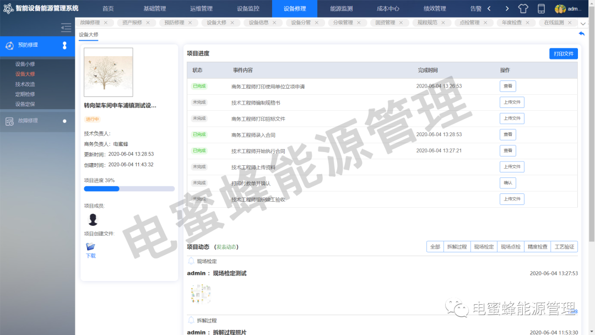This screenshot has height=335, width=595.
Task: Click the blue back arrow icon
Action: click(x=581, y=34)
